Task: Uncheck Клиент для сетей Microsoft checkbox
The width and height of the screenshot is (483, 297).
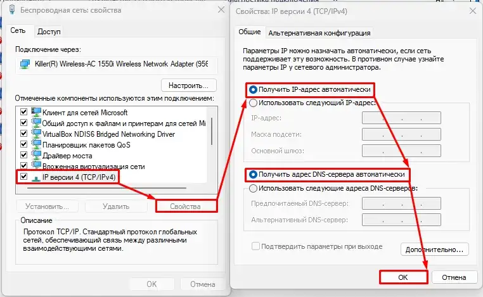Action: (23, 111)
